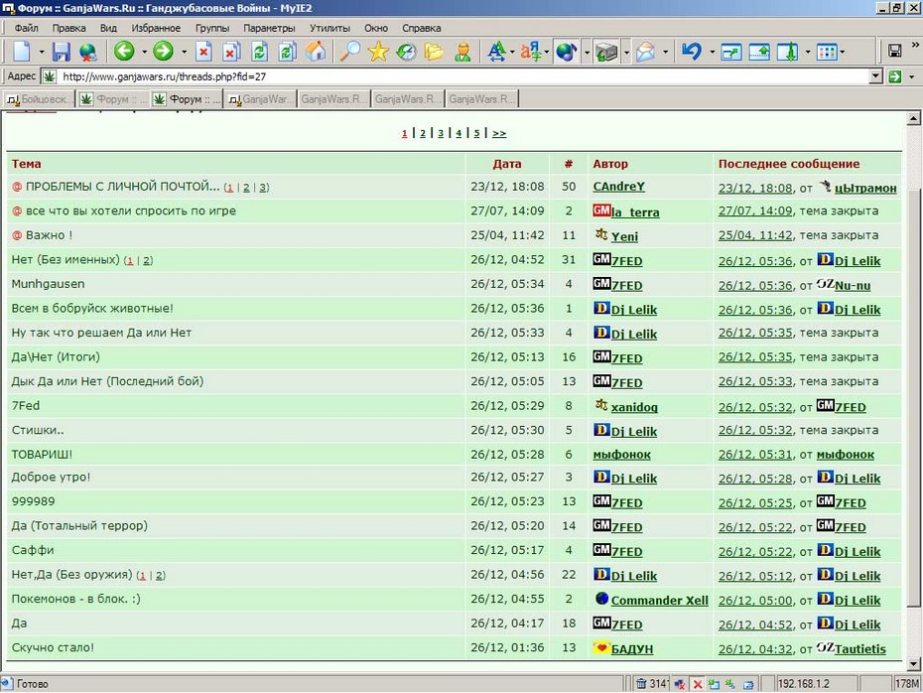Open the Файл menu

(26, 28)
